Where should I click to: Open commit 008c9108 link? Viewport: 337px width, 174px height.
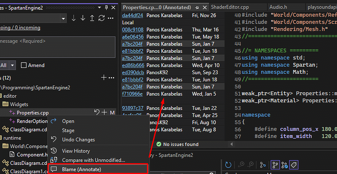point(133,29)
